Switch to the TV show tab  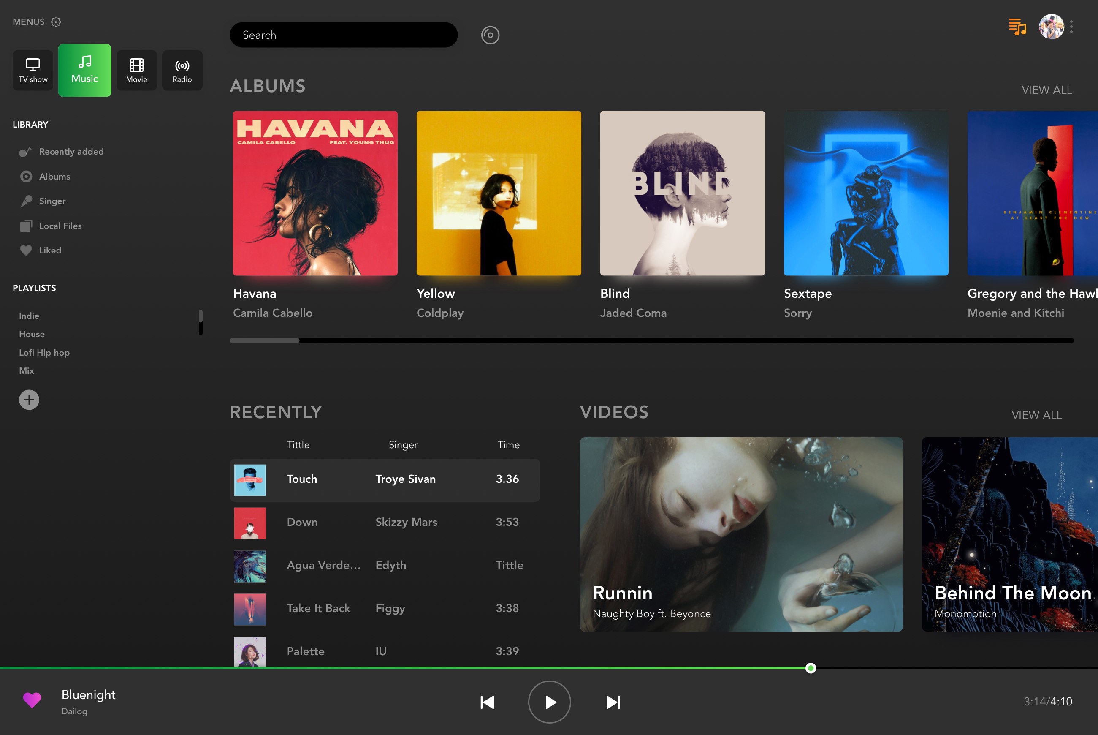pos(33,70)
